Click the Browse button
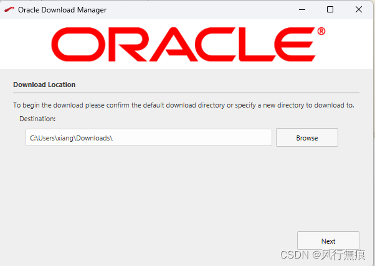375x266 pixels. point(307,137)
